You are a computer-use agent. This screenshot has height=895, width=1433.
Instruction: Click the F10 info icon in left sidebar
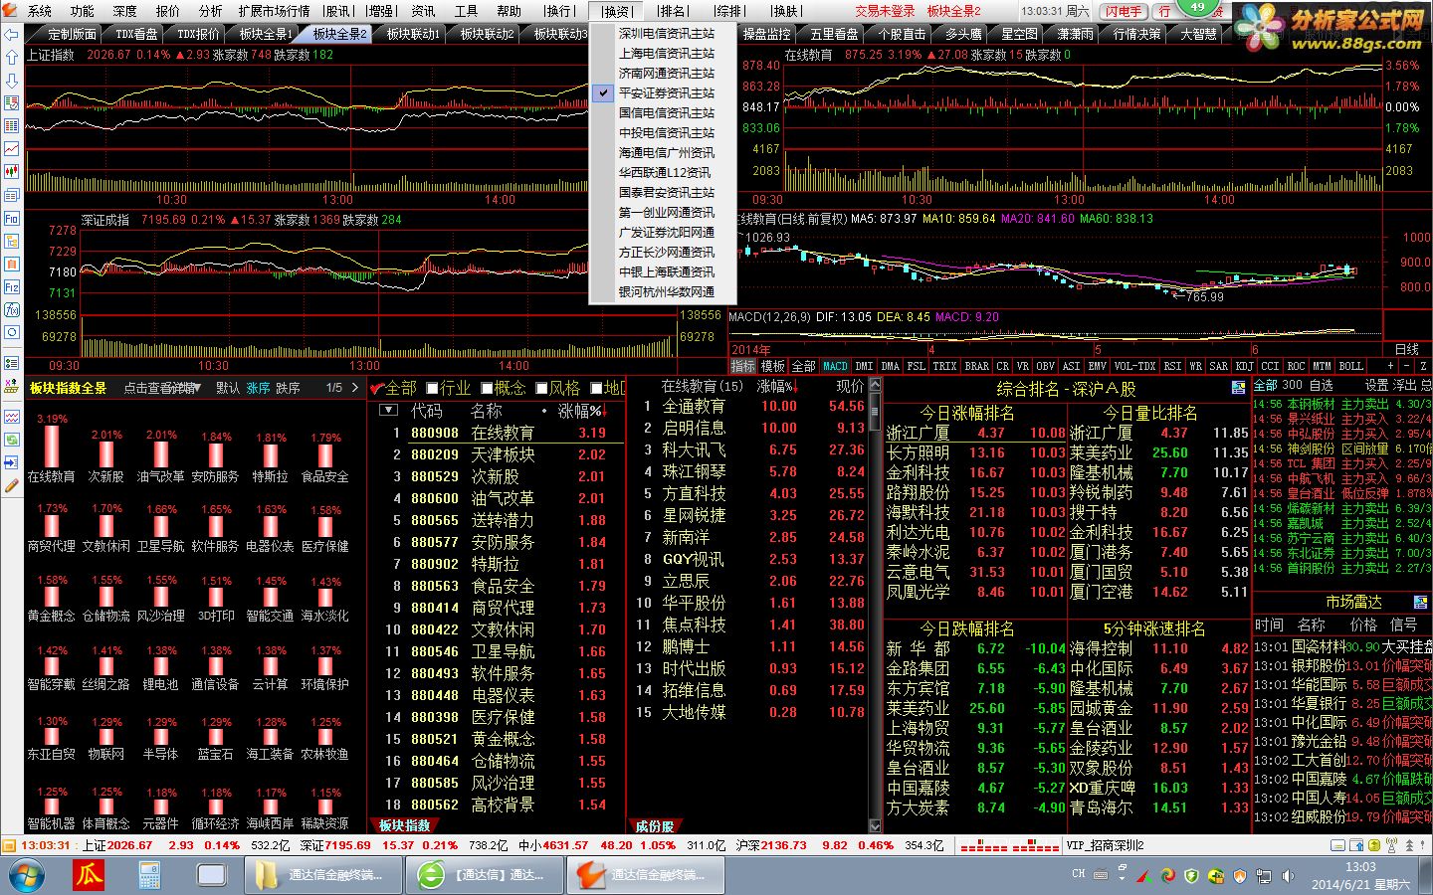click(12, 219)
